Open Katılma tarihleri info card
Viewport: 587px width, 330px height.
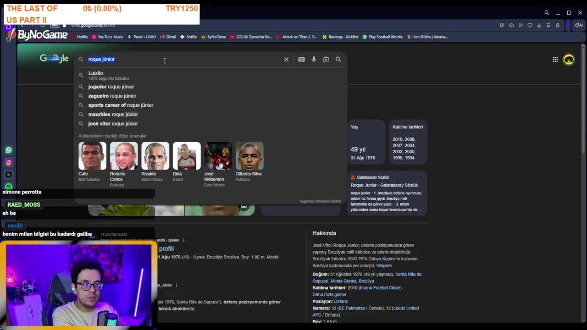(408, 142)
